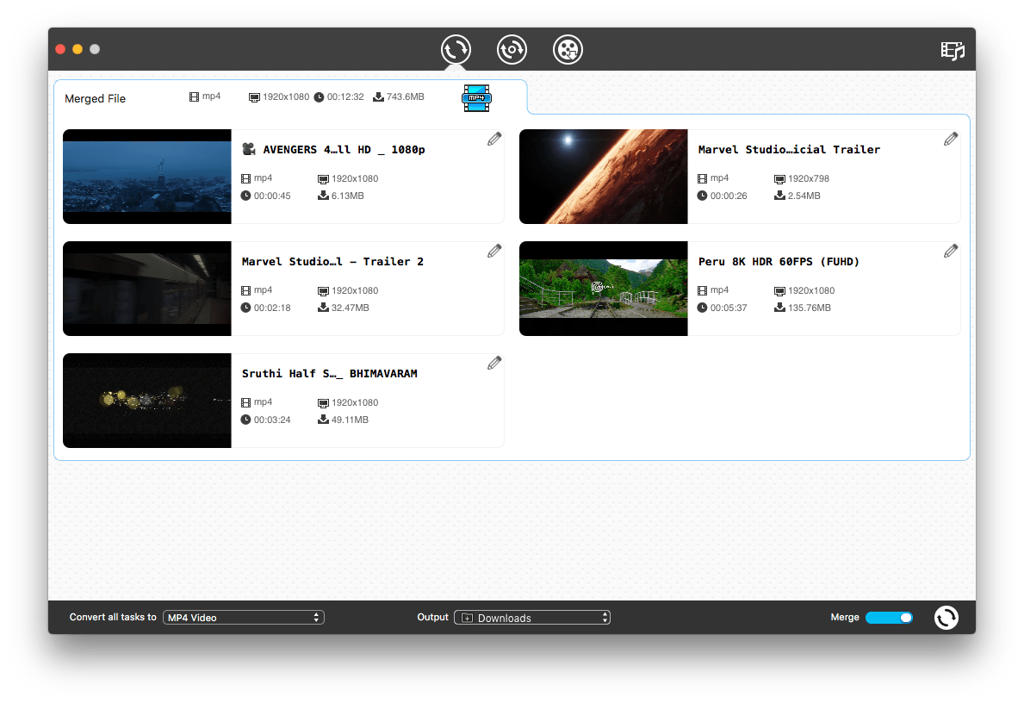Screen dimensions: 1024x703
Task: Edit the AVENGERS 4 video with pencil icon
Action: [494, 139]
